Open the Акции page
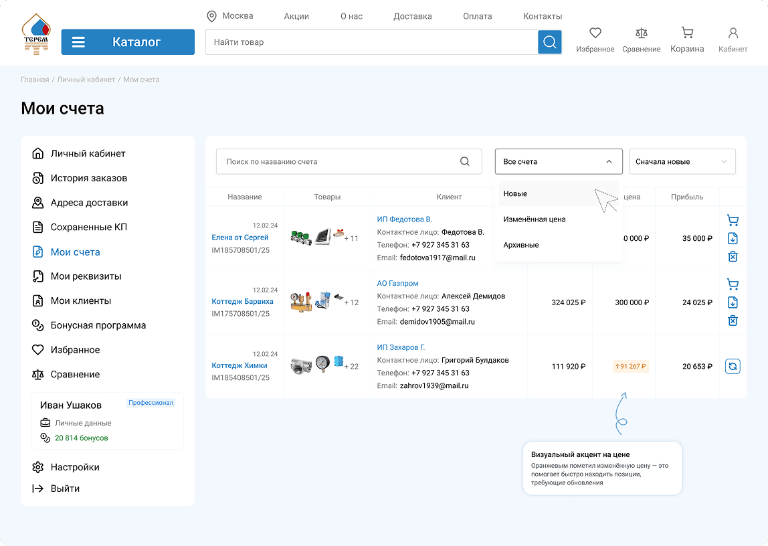 [296, 16]
